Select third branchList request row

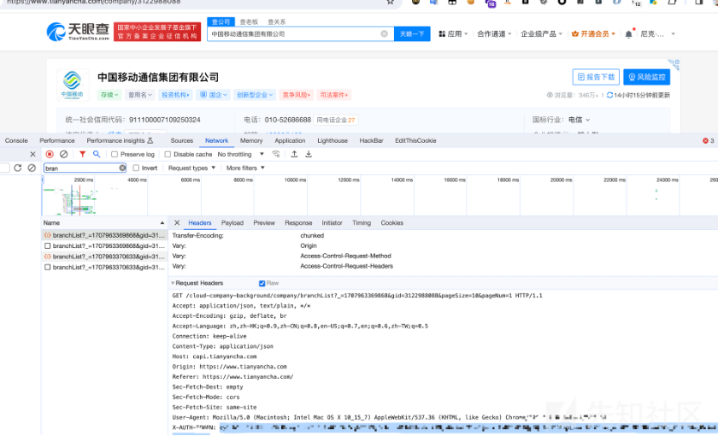(104, 256)
